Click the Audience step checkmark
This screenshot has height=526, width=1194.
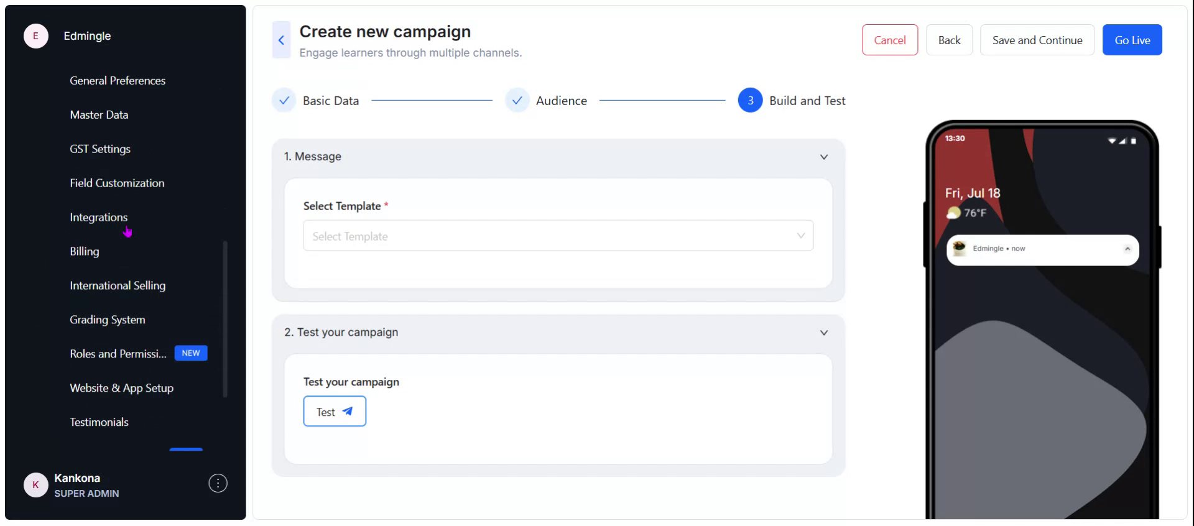click(x=517, y=101)
